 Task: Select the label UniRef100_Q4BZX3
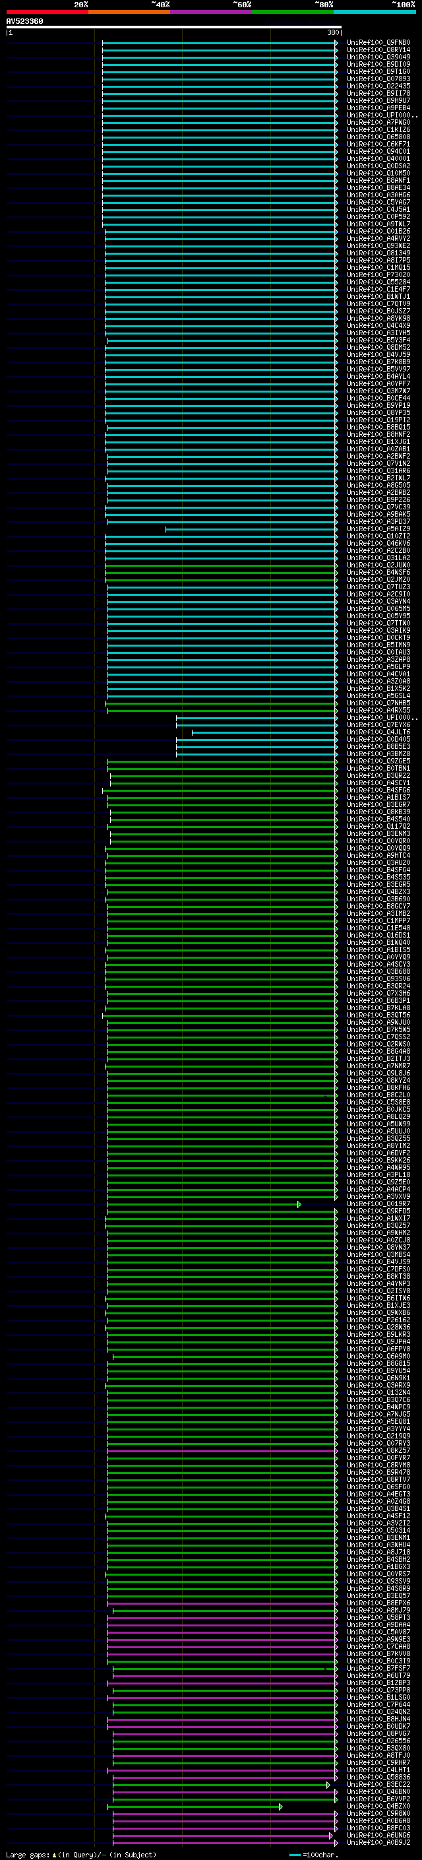click(x=378, y=892)
